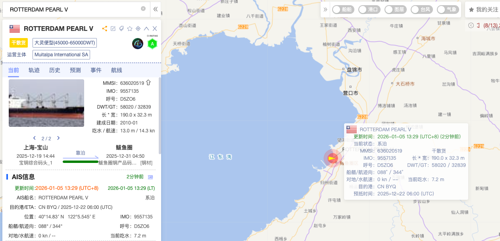Screen dimensions: 500x241
Task: Locate the ship using the target icon
Action: 138,29
